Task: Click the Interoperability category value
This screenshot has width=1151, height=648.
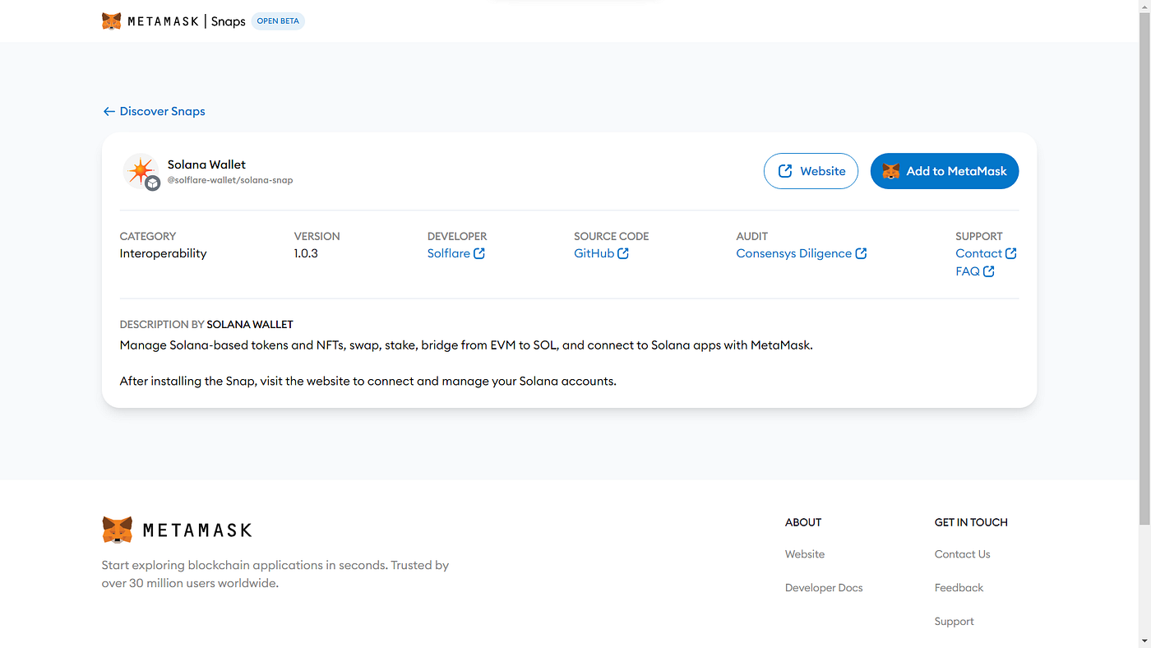Action: coord(163,253)
